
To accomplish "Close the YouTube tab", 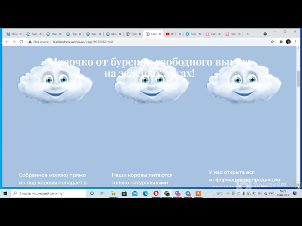I will point(180,34).
